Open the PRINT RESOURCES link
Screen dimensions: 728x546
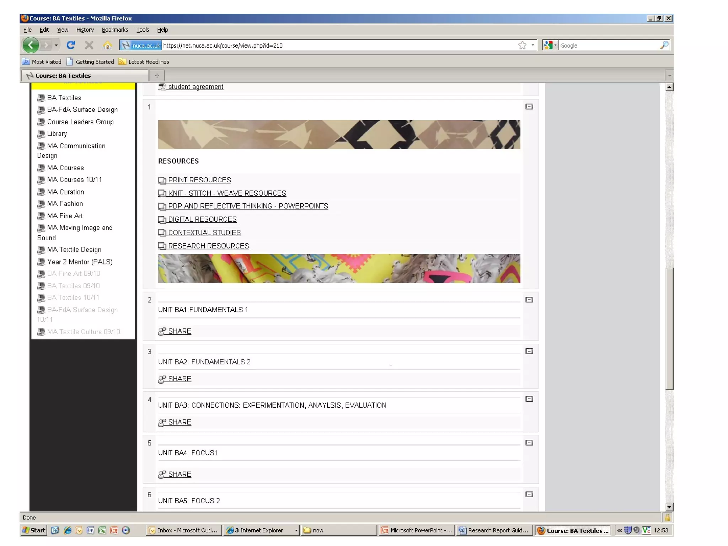click(199, 180)
